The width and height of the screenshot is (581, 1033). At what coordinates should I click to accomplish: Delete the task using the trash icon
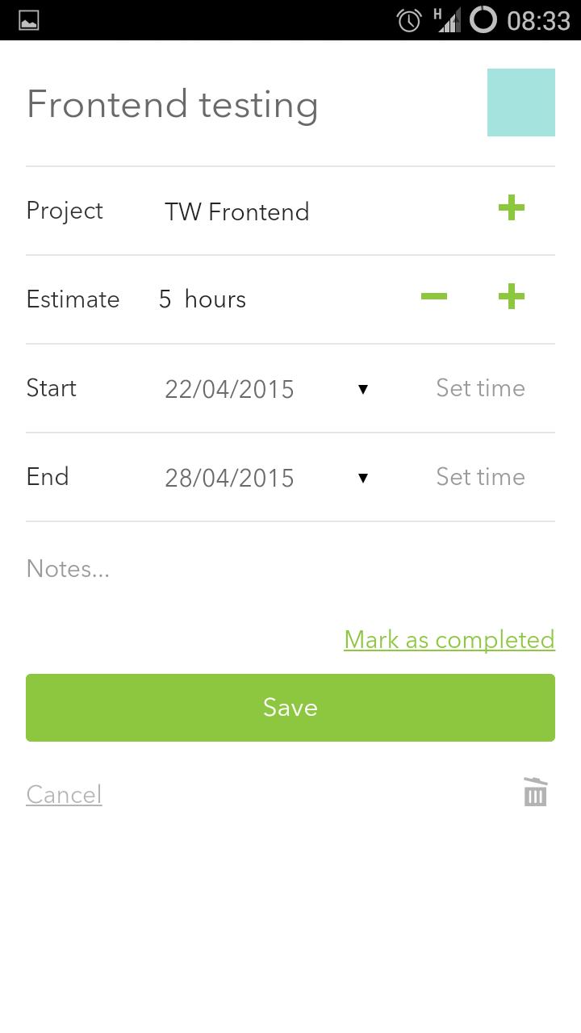535,793
